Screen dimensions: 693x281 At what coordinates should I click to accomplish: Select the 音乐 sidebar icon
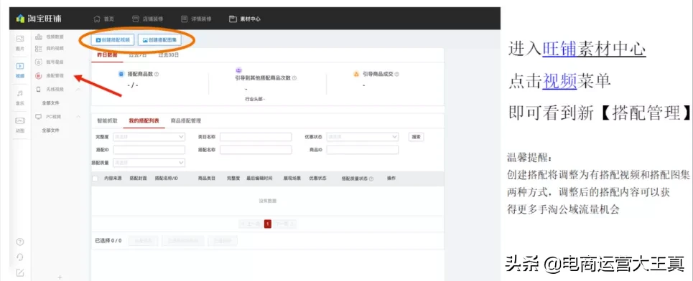[x=20, y=97]
